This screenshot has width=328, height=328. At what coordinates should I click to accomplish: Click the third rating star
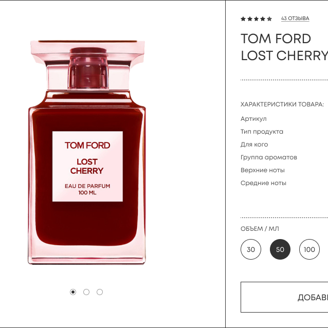click(x=256, y=19)
